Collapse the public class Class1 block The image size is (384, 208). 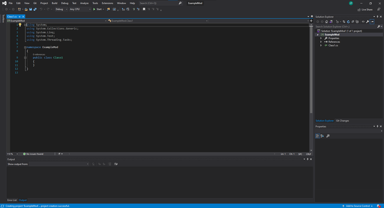coord(25,58)
